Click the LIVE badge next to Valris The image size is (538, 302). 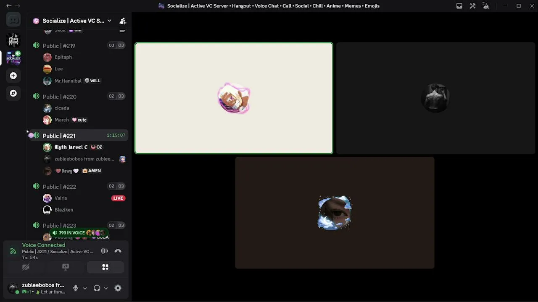118,198
